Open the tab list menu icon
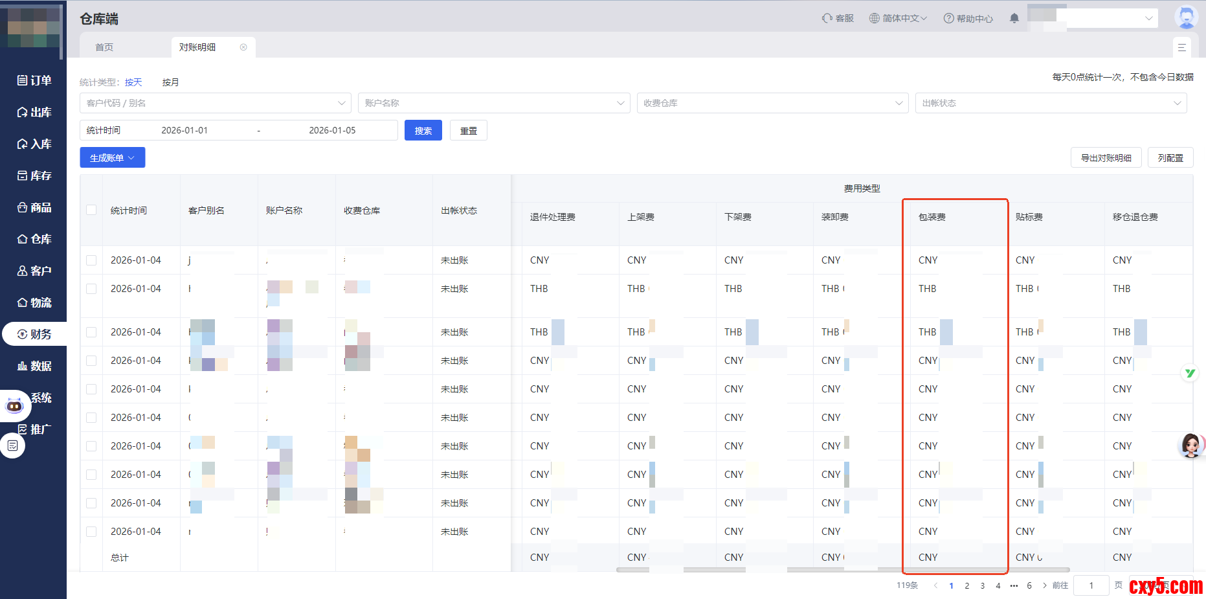 pos(1181,47)
